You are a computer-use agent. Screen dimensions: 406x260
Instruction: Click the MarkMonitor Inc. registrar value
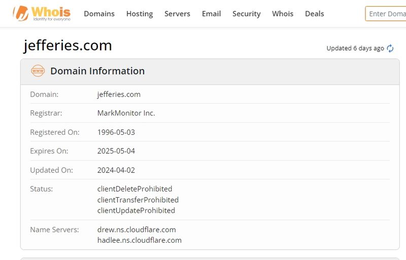126,113
